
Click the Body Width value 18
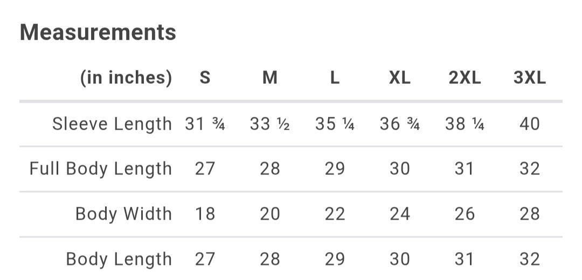(205, 214)
